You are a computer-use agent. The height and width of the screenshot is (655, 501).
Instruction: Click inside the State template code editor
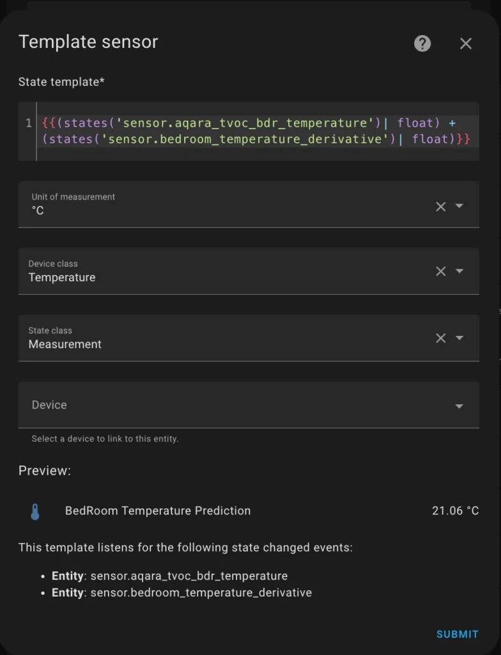256,131
